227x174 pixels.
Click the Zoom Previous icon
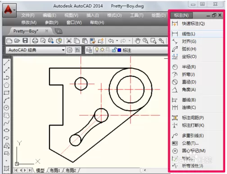[161, 41]
